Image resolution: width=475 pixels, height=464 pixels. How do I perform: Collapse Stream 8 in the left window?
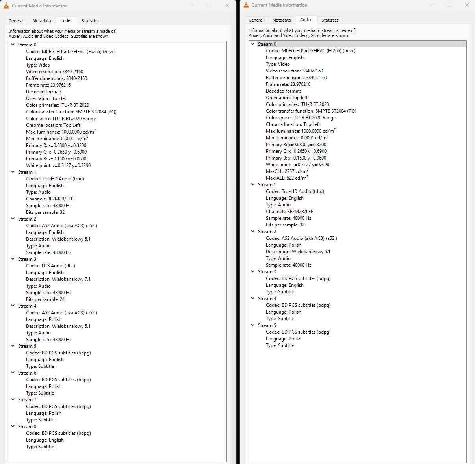(13, 426)
